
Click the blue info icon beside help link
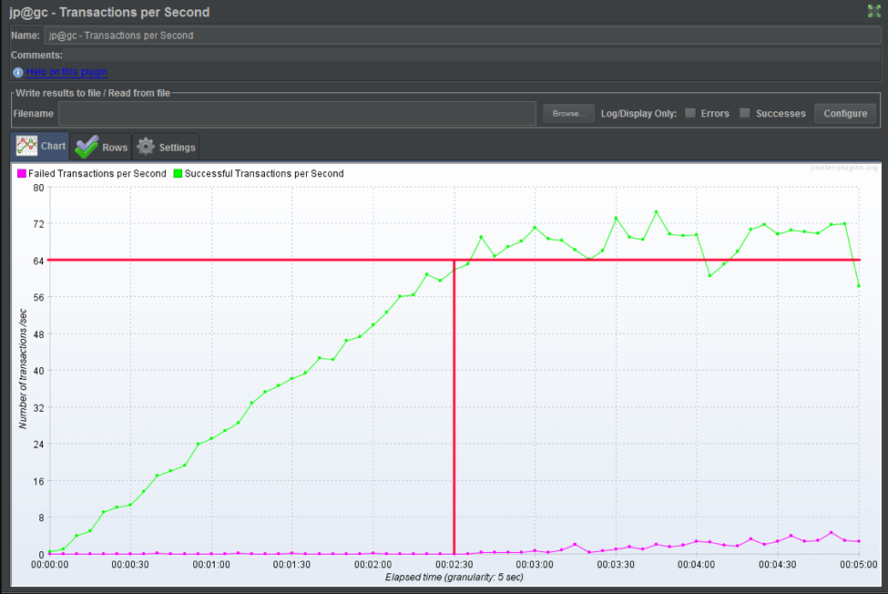(x=17, y=72)
